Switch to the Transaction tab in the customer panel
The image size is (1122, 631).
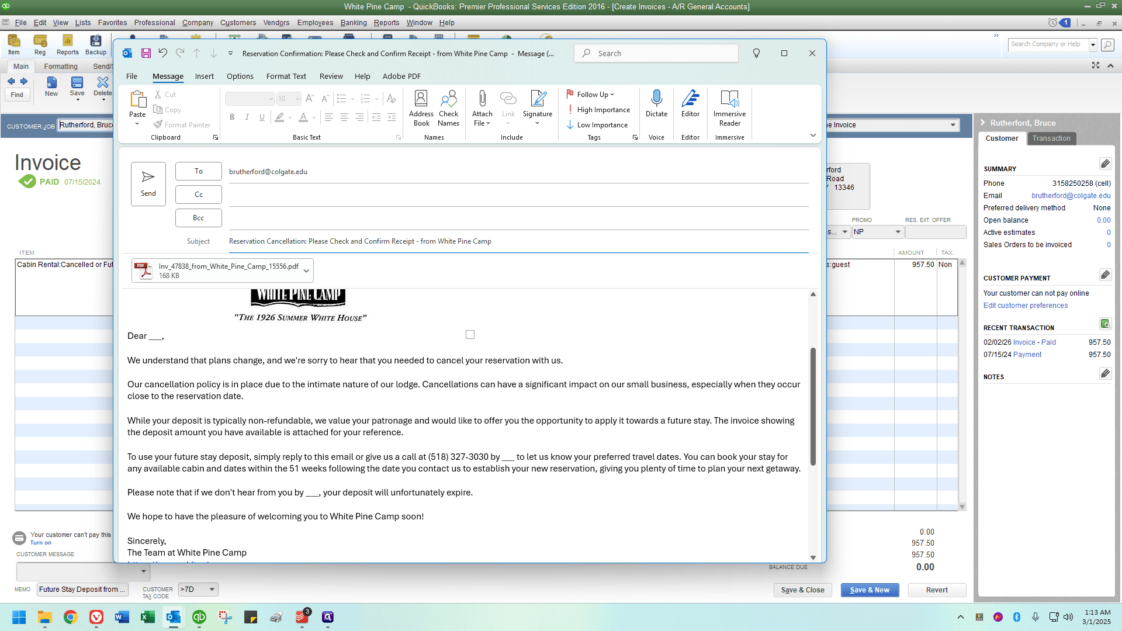1051,138
